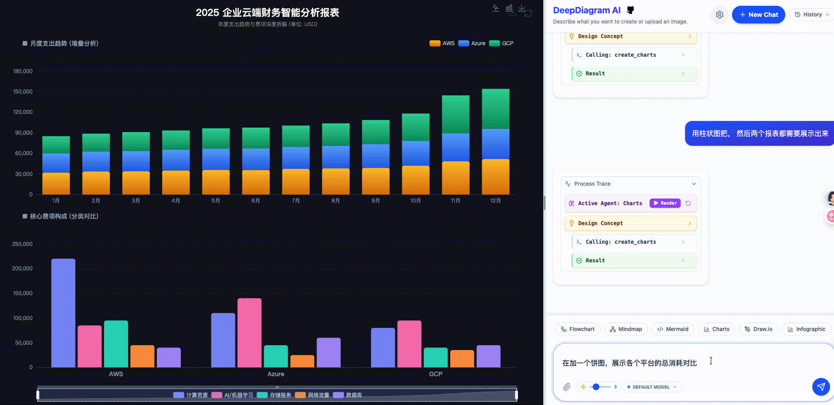This screenshot has height=405, width=834.
Task: Collapse the Process Trace section
Action: [x=694, y=184]
